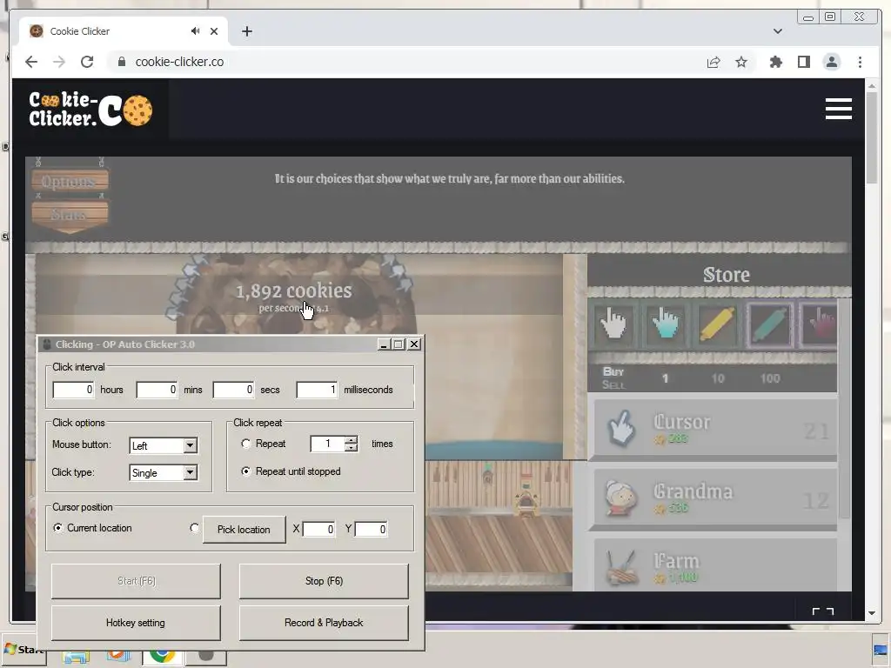Image resolution: width=891 pixels, height=668 pixels.
Task: Open the tab search dropdown
Action: coord(777,31)
